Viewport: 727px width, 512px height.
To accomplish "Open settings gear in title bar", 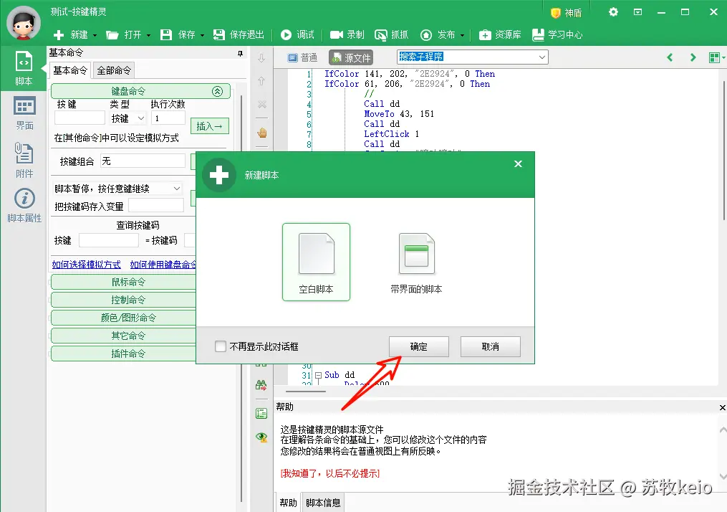I will point(613,12).
